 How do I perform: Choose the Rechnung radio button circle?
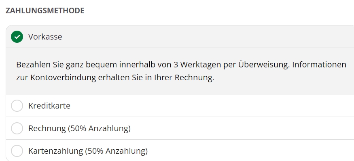coord(17,128)
